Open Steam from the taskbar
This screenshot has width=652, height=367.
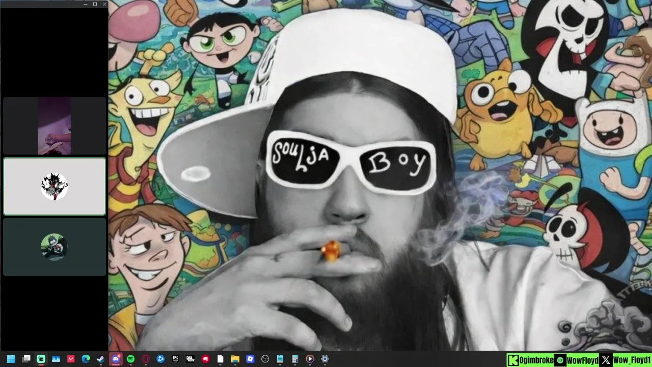[x=100, y=359]
